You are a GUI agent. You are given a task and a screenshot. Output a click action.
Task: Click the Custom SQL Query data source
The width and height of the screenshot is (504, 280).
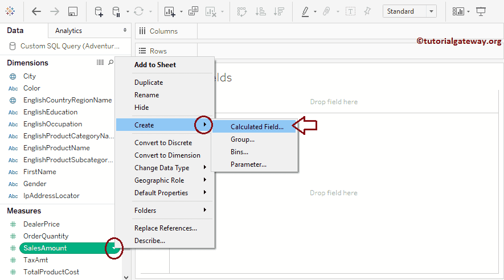[x=69, y=46]
